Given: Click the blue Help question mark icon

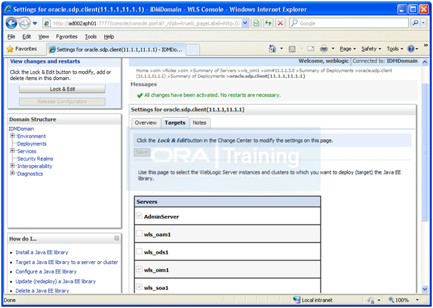Looking at the screenshot, I should (411, 49).
